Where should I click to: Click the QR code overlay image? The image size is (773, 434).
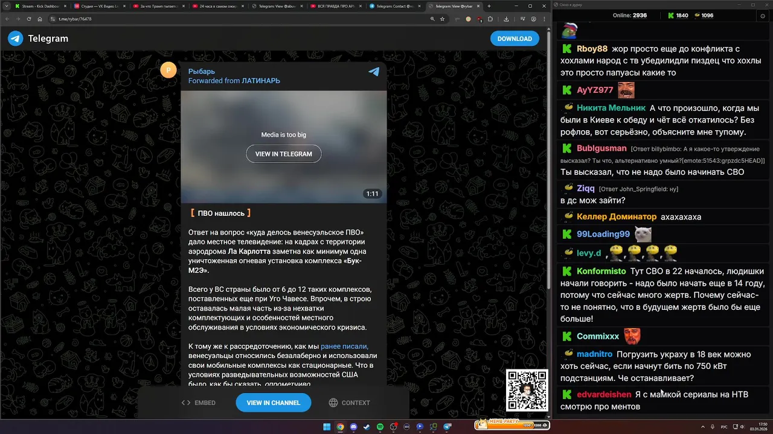527,391
